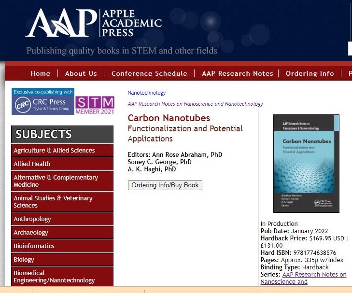Click the Binding Type: Hardback text

pyautogui.click(x=295, y=267)
